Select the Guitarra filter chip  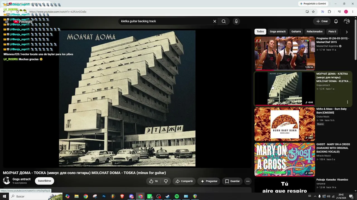(296, 32)
